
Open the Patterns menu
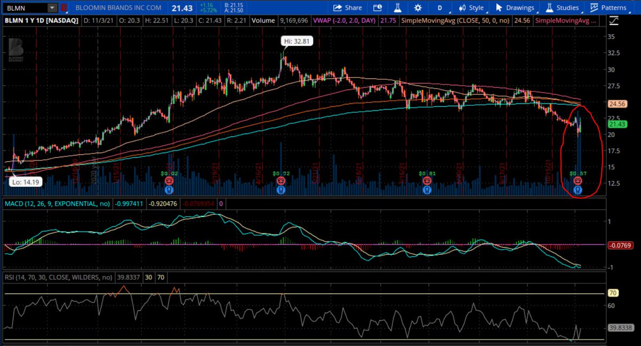(608, 7)
